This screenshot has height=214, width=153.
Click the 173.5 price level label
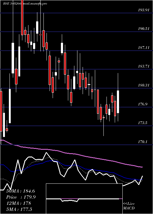pos(143,123)
